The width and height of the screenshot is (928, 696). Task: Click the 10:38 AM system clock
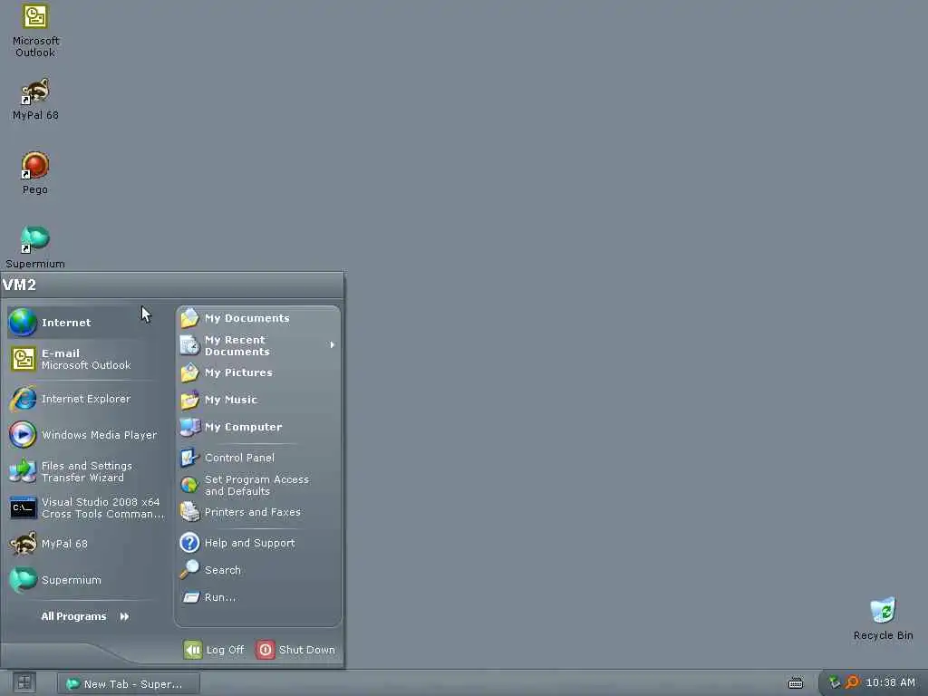coord(890,683)
